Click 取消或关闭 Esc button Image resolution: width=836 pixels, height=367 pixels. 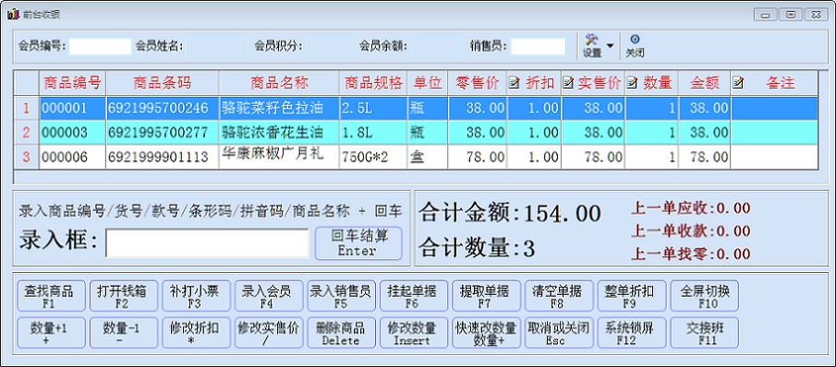coord(559,333)
